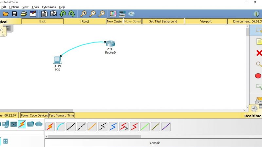The height and width of the screenshot is (147, 262).
Task: Choose the blue coaxial cable
Action: click(x=113, y=127)
